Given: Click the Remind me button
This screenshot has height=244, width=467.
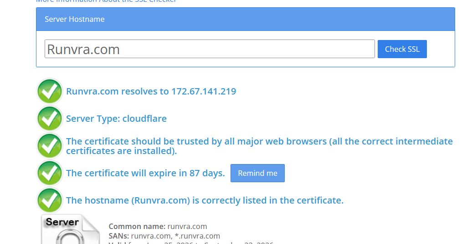Looking at the screenshot, I should pos(257,173).
